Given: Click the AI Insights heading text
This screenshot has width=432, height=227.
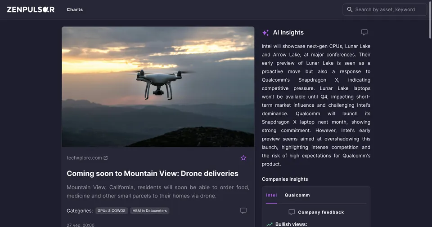Looking at the screenshot, I should [288, 32].
